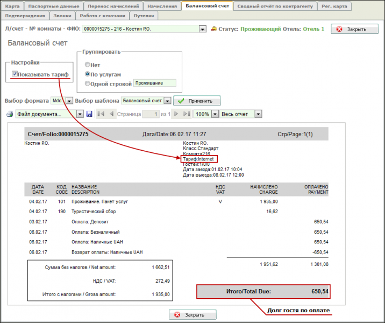
Task: Click the page number input field
Action: [150, 114]
